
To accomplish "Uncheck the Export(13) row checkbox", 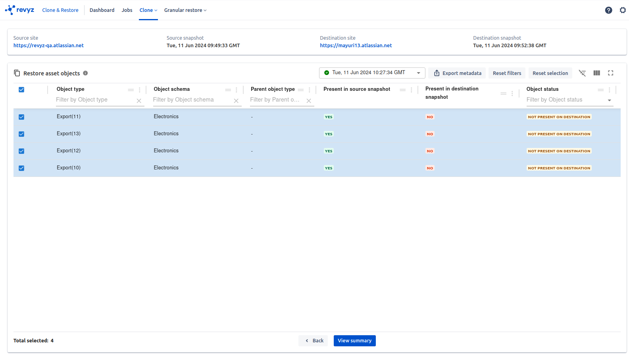I will (x=21, y=134).
